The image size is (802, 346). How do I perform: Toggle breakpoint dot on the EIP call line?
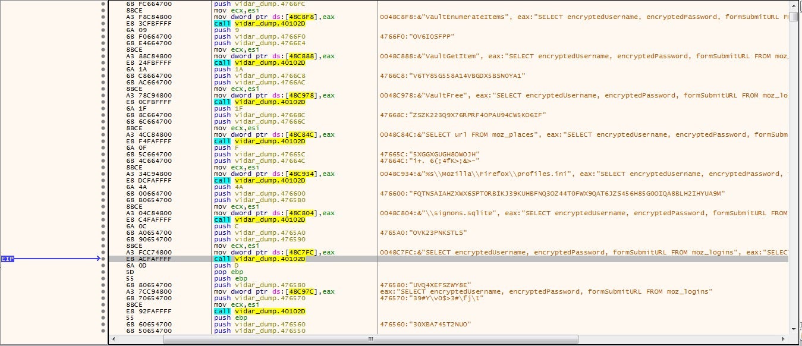coord(103,259)
